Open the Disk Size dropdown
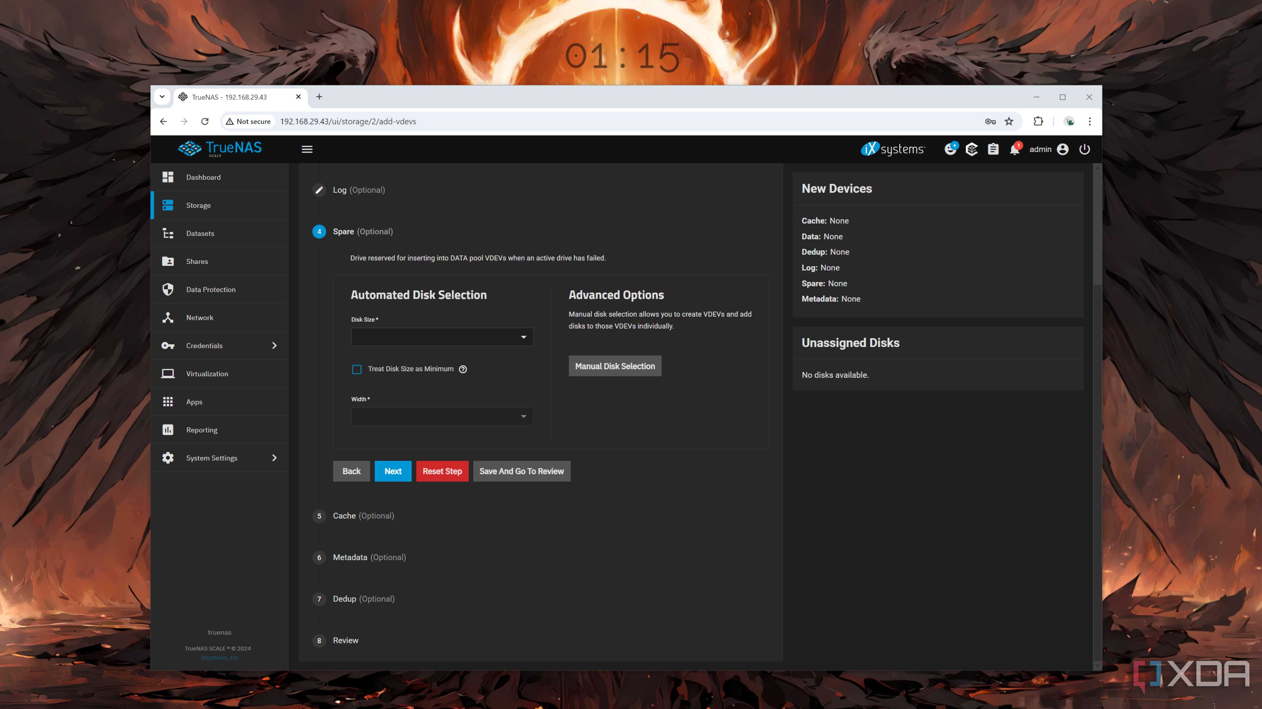The image size is (1262, 709). pos(442,337)
